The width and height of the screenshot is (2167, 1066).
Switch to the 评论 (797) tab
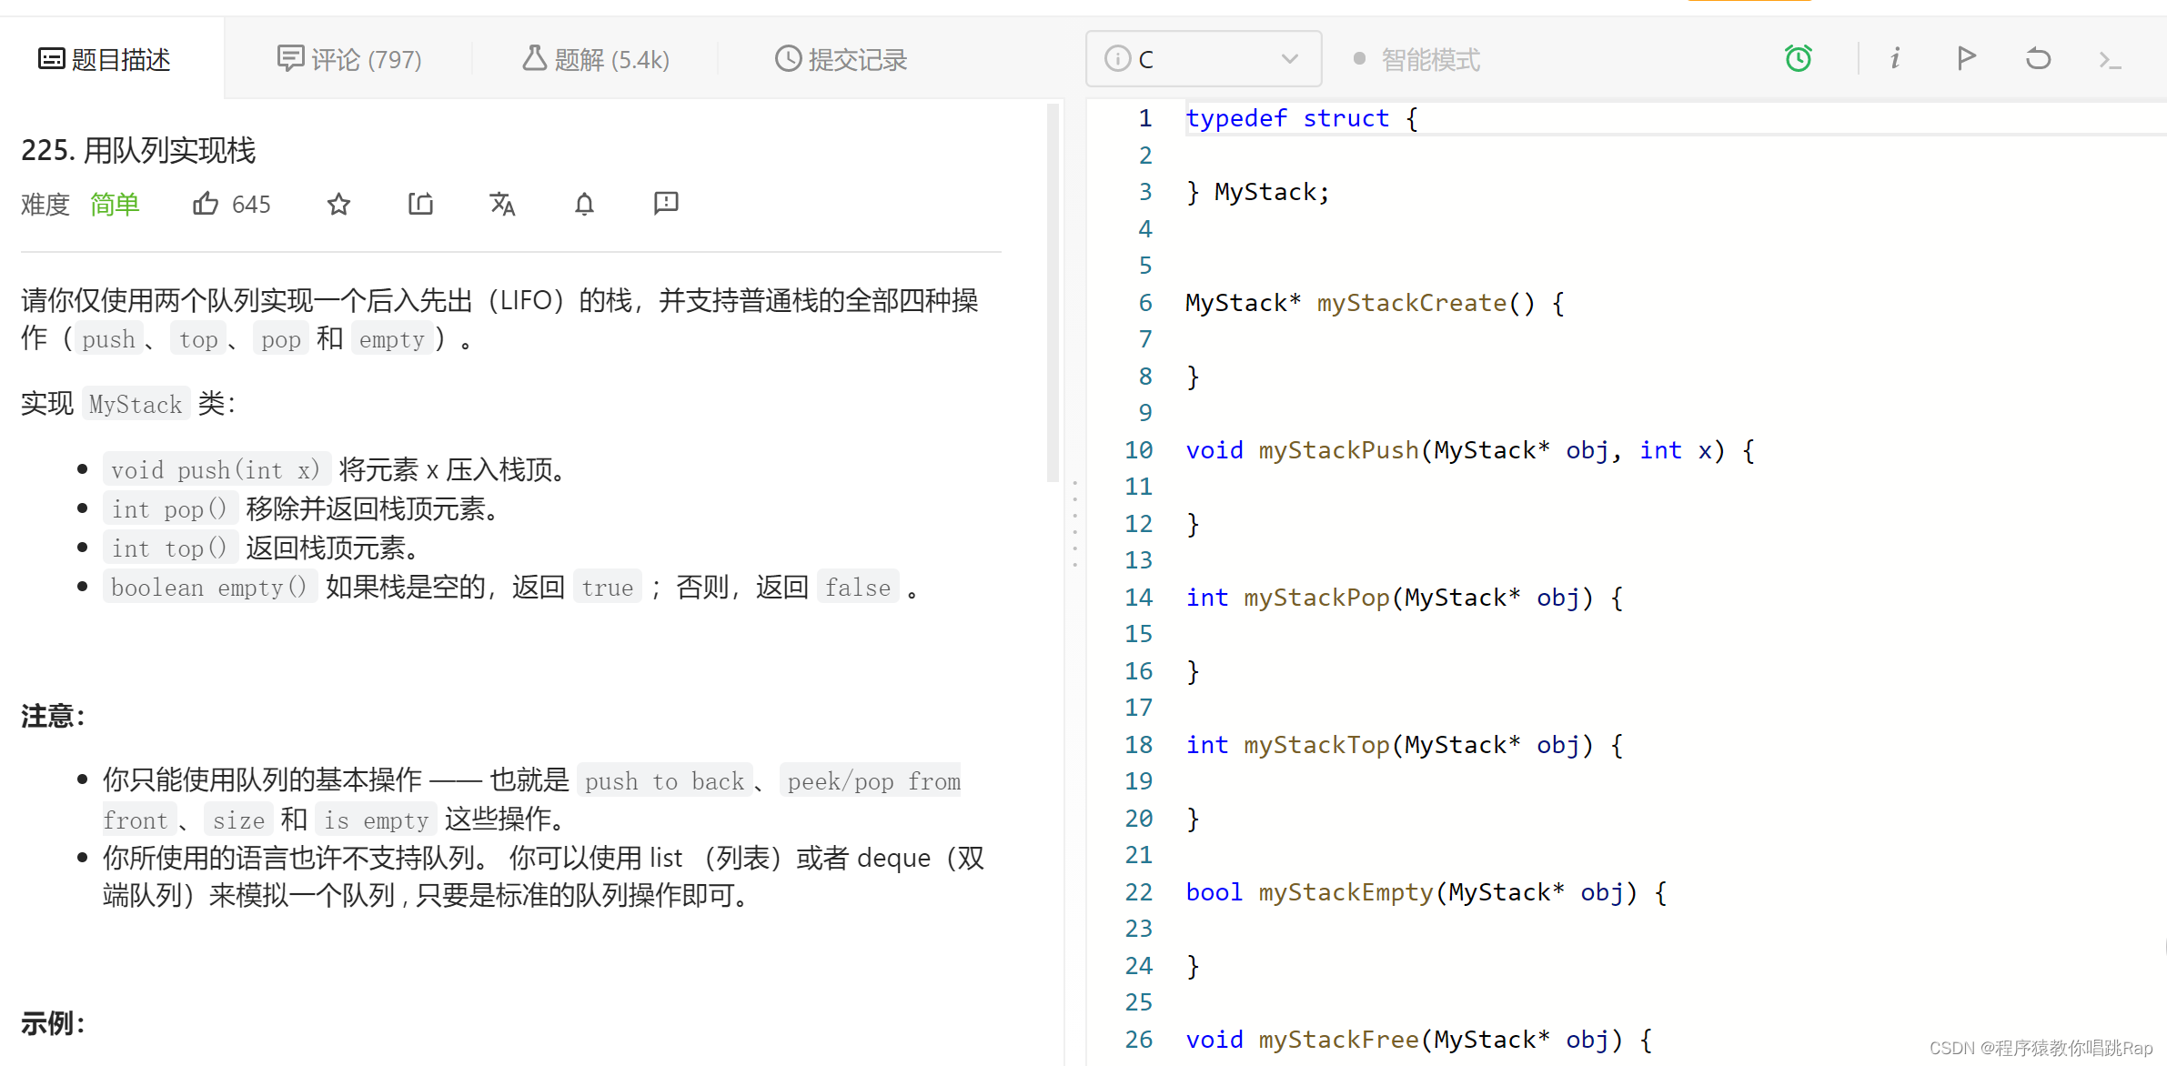[x=349, y=59]
